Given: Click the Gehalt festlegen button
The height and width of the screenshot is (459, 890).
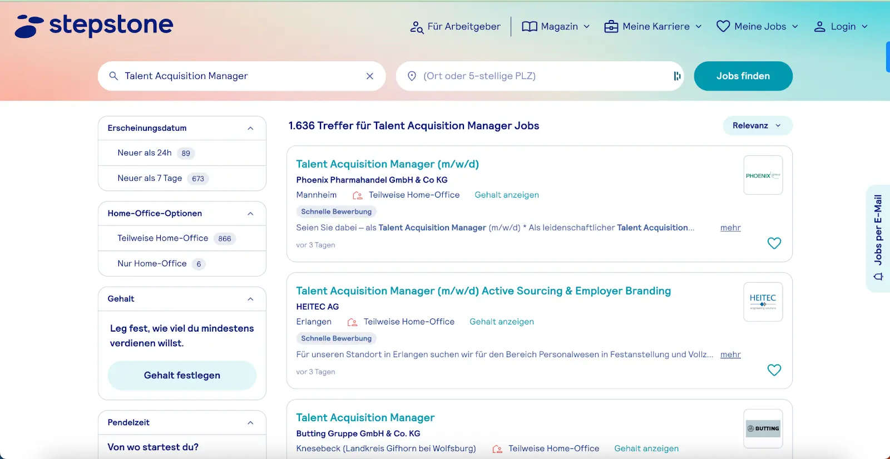Looking at the screenshot, I should pyautogui.click(x=182, y=376).
